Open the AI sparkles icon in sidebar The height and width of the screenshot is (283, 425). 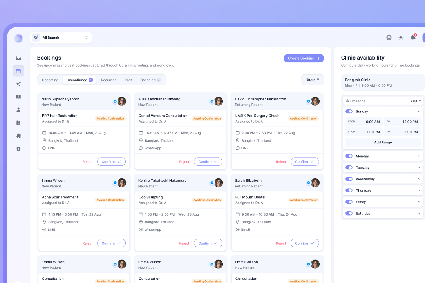[x=18, y=84]
